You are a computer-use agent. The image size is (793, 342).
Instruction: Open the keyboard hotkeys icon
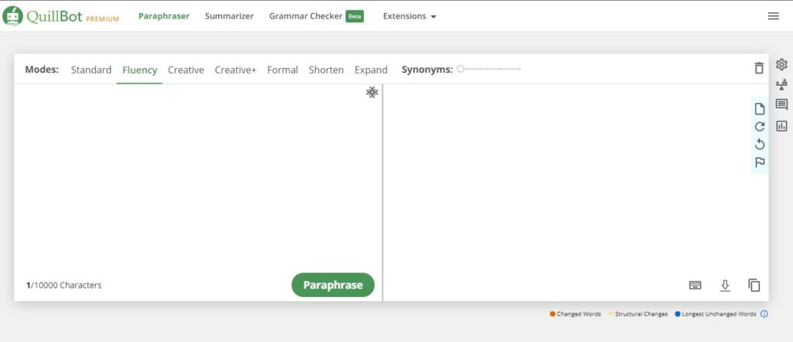pos(695,285)
